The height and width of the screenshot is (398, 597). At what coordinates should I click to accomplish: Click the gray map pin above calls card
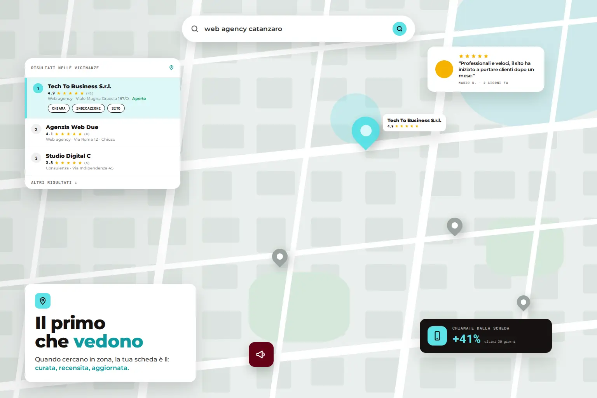[524, 303]
